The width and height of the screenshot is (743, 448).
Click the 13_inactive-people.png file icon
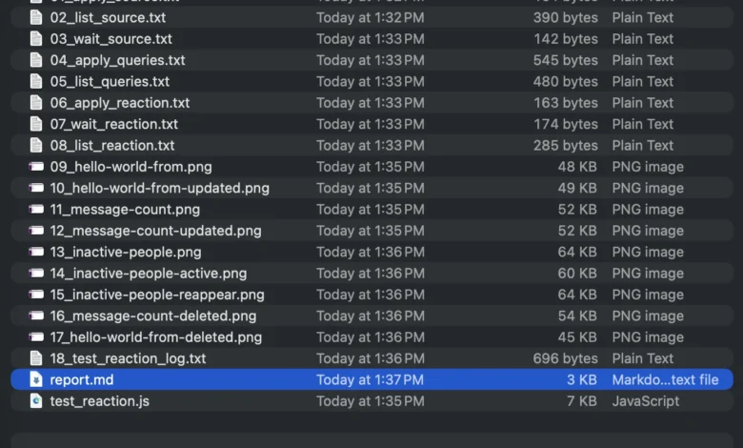tap(36, 253)
